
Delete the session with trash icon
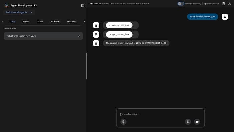(224, 4)
